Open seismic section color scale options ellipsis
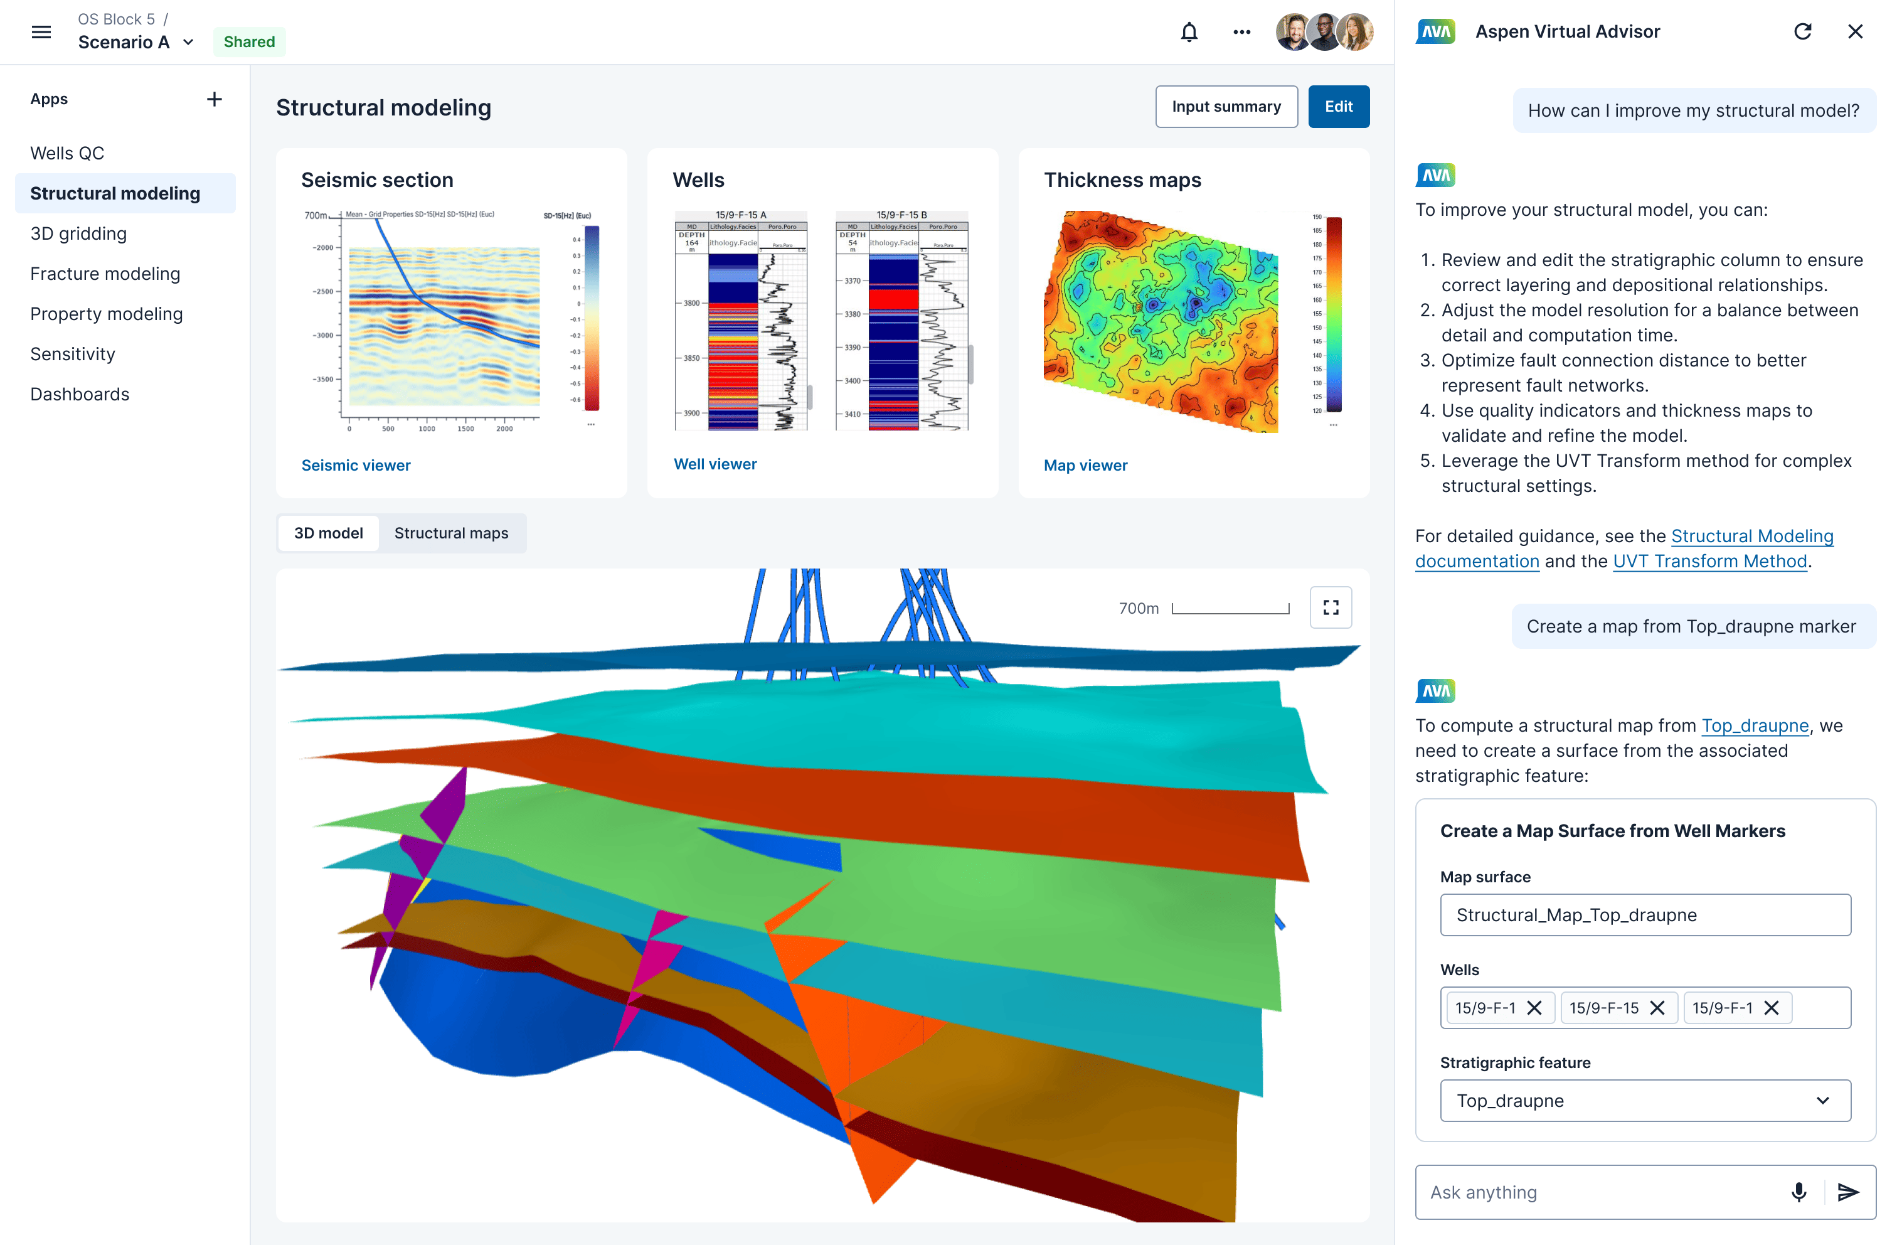 pos(591,424)
